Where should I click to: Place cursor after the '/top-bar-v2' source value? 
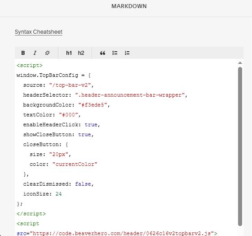[x=91, y=85]
